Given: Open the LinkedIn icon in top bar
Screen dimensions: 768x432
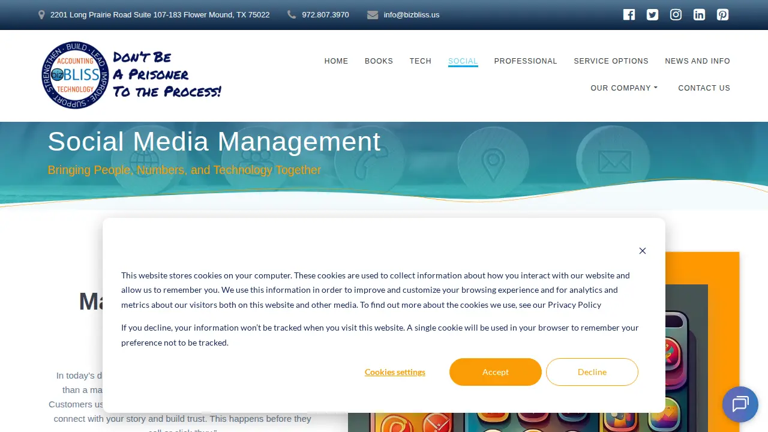Looking at the screenshot, I should pyautogui.click(x=699, y=15).
